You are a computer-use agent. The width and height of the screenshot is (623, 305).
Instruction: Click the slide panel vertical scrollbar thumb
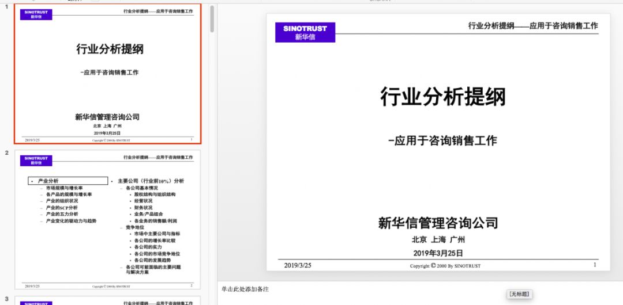pyautogui.click(x=212, y=19)
